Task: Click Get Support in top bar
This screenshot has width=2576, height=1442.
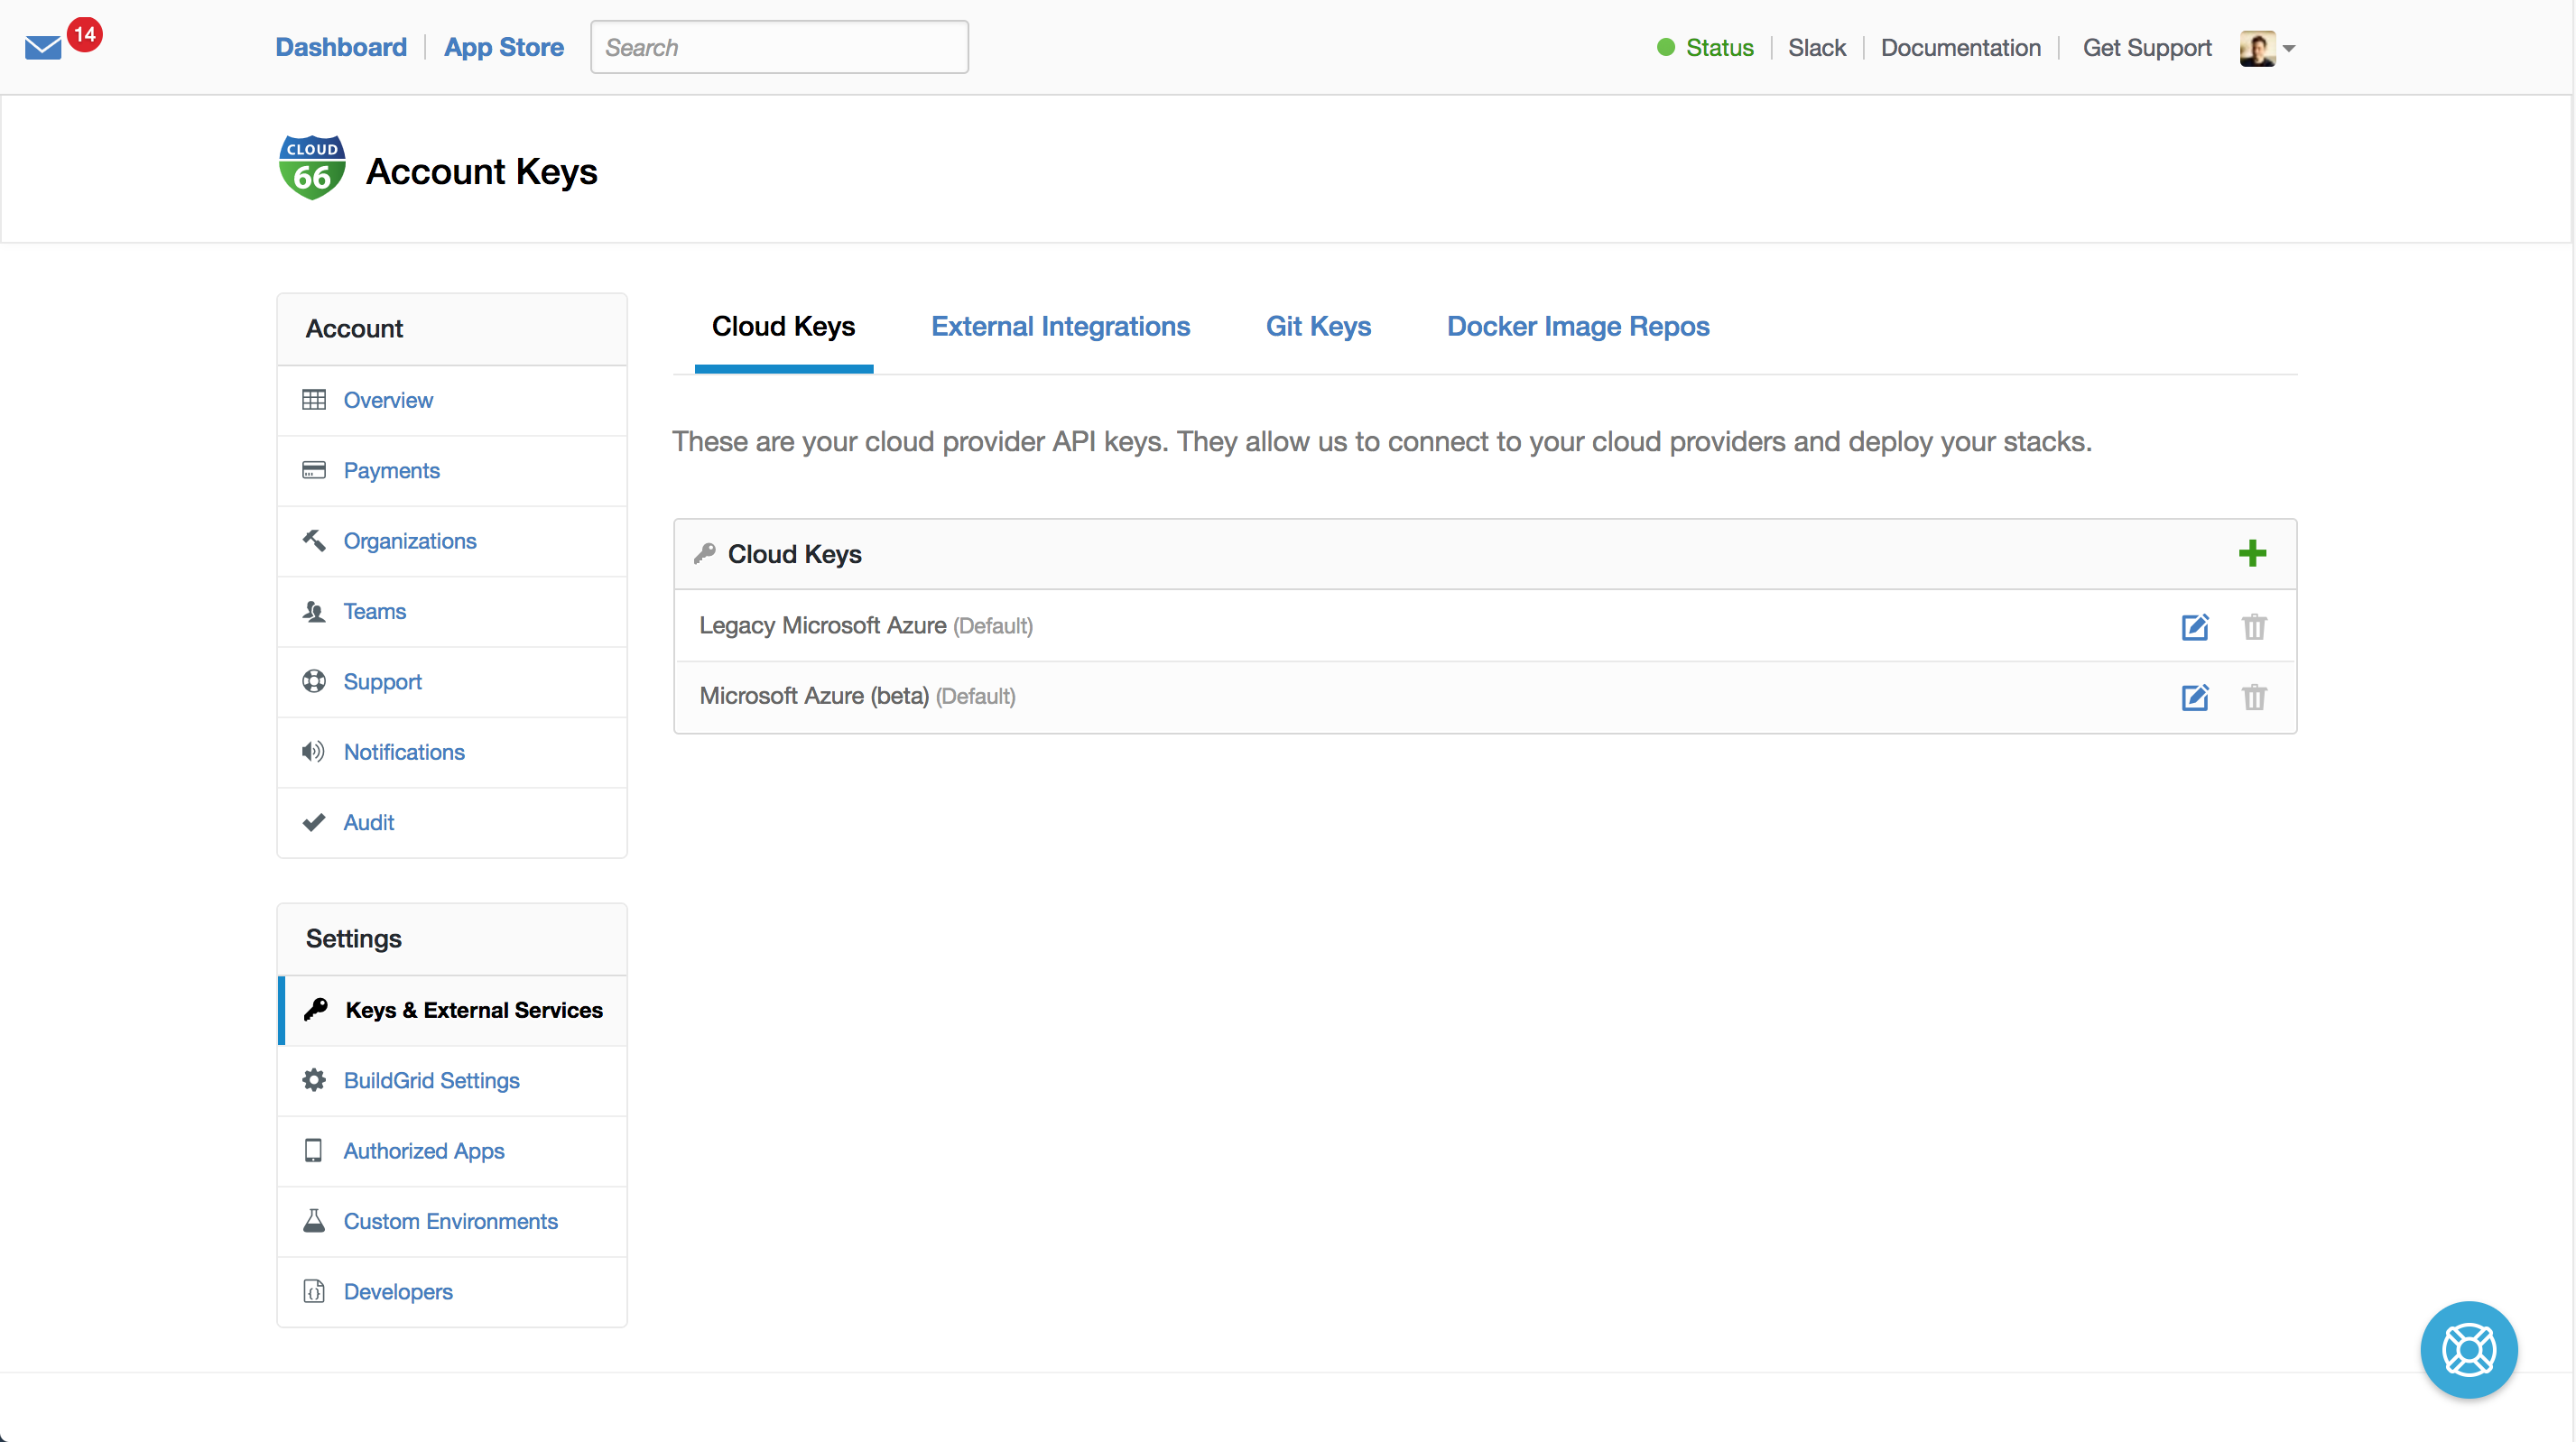Action: [2147, 47]
